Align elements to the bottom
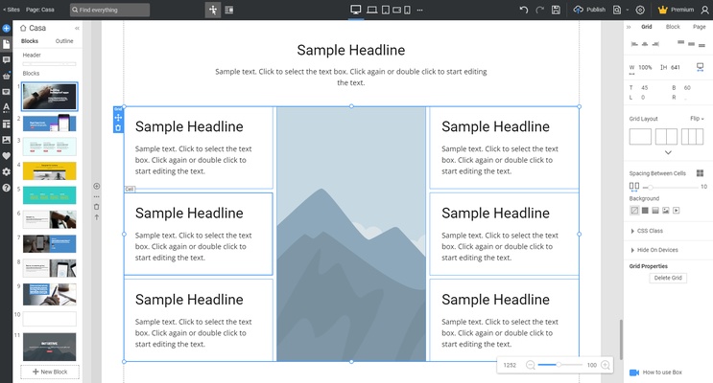Viewport: 713px width, 383px height. point(701,45)
